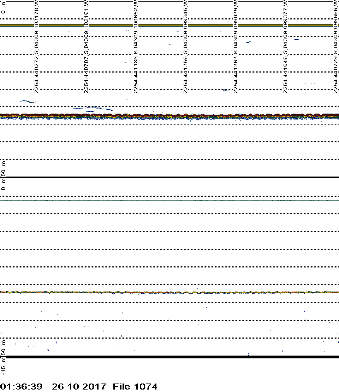Viewport: 339px width, 392px height.
Task: Select position label 2254.440272,S,04309.103178,W
Action: click(36, 47)
